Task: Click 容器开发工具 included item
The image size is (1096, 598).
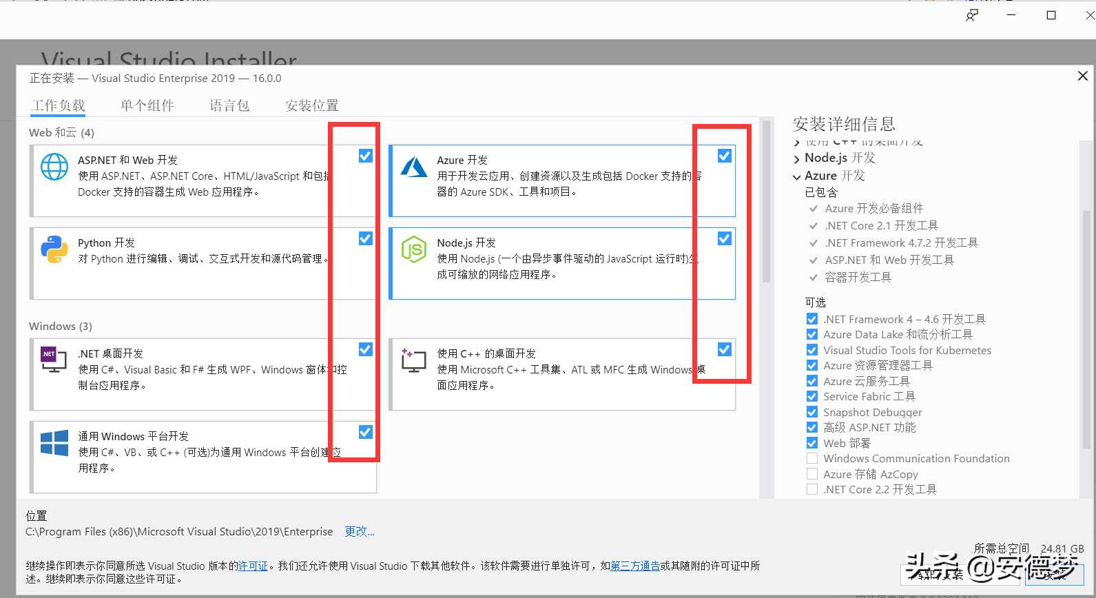Action: [858, 277]
